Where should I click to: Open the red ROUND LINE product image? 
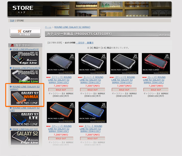[156, 64]
